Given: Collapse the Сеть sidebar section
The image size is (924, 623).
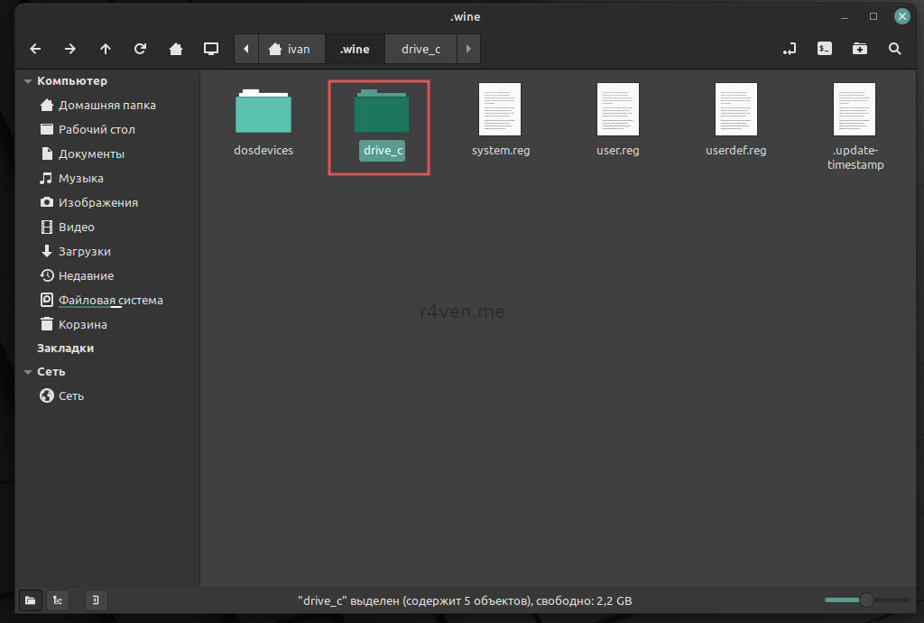Looking at the screenshot, I should pyautogui.click(x=28, y=372).
